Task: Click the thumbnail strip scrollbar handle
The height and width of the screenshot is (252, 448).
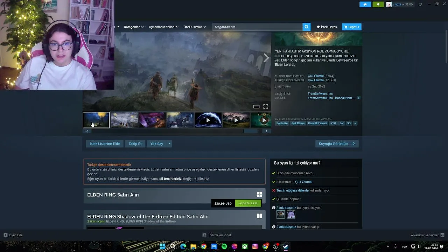Action: tap(251, 131)
